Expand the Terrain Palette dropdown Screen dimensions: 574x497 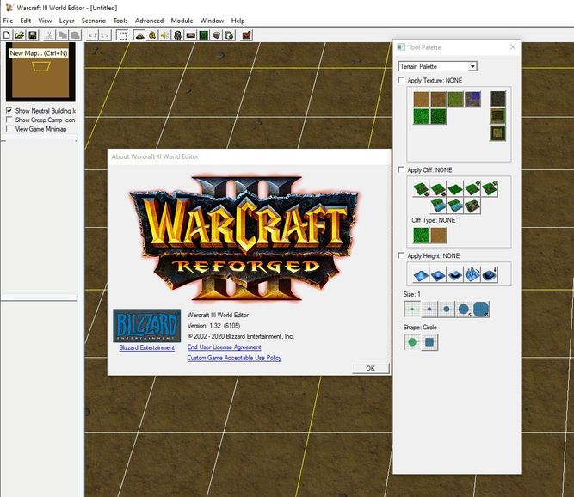tap(472, 66)
